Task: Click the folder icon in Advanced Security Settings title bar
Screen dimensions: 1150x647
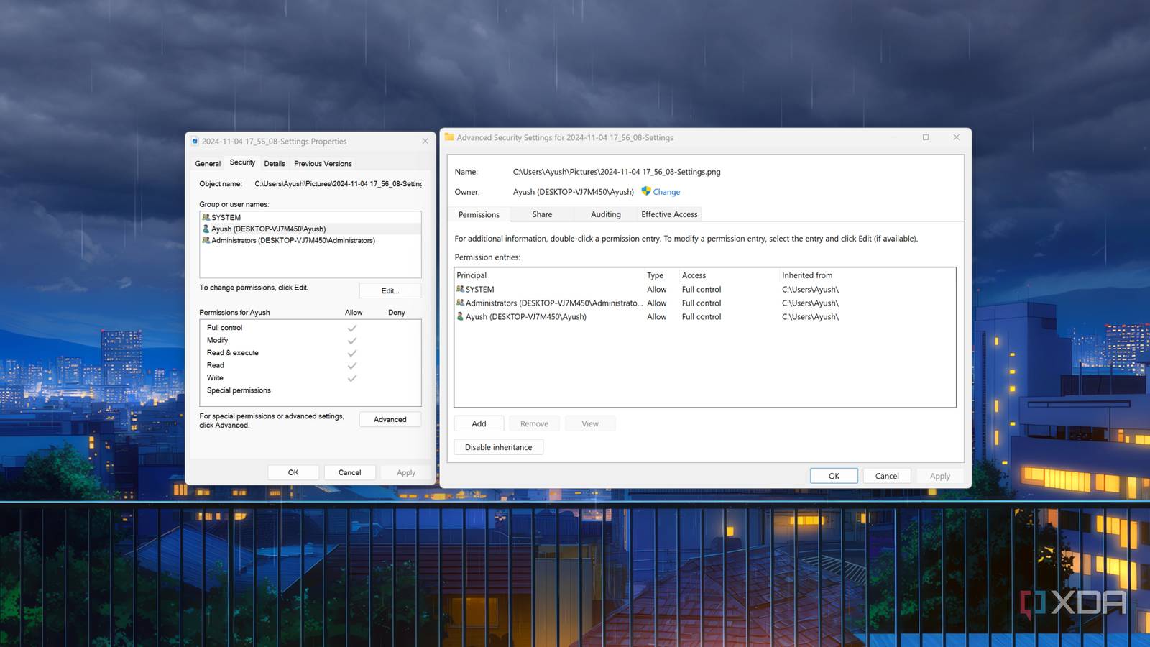Action: point(449,137)
